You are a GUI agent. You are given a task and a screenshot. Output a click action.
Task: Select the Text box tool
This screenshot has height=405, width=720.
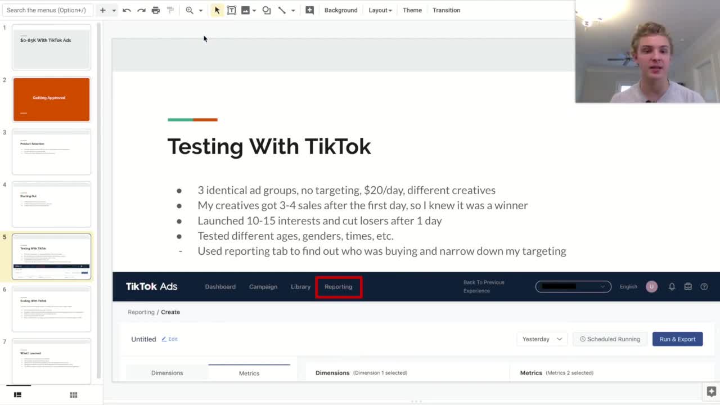tap(232, 10)
